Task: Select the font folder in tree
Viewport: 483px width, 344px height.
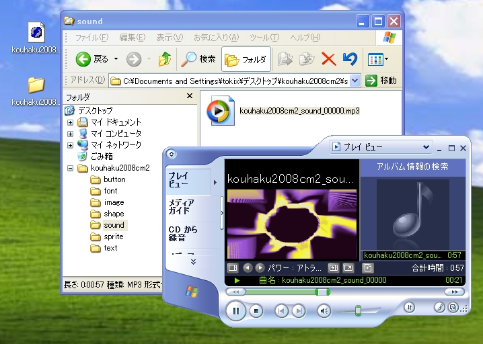Action: [x=110, y=191]
